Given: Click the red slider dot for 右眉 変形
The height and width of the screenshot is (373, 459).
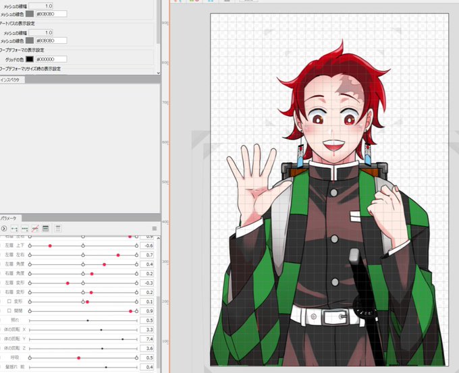Looking at the screenshot, I should click(x=91, y=293).
